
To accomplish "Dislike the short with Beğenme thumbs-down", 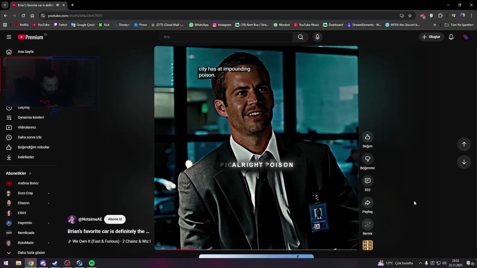I will tap(367, 159).
